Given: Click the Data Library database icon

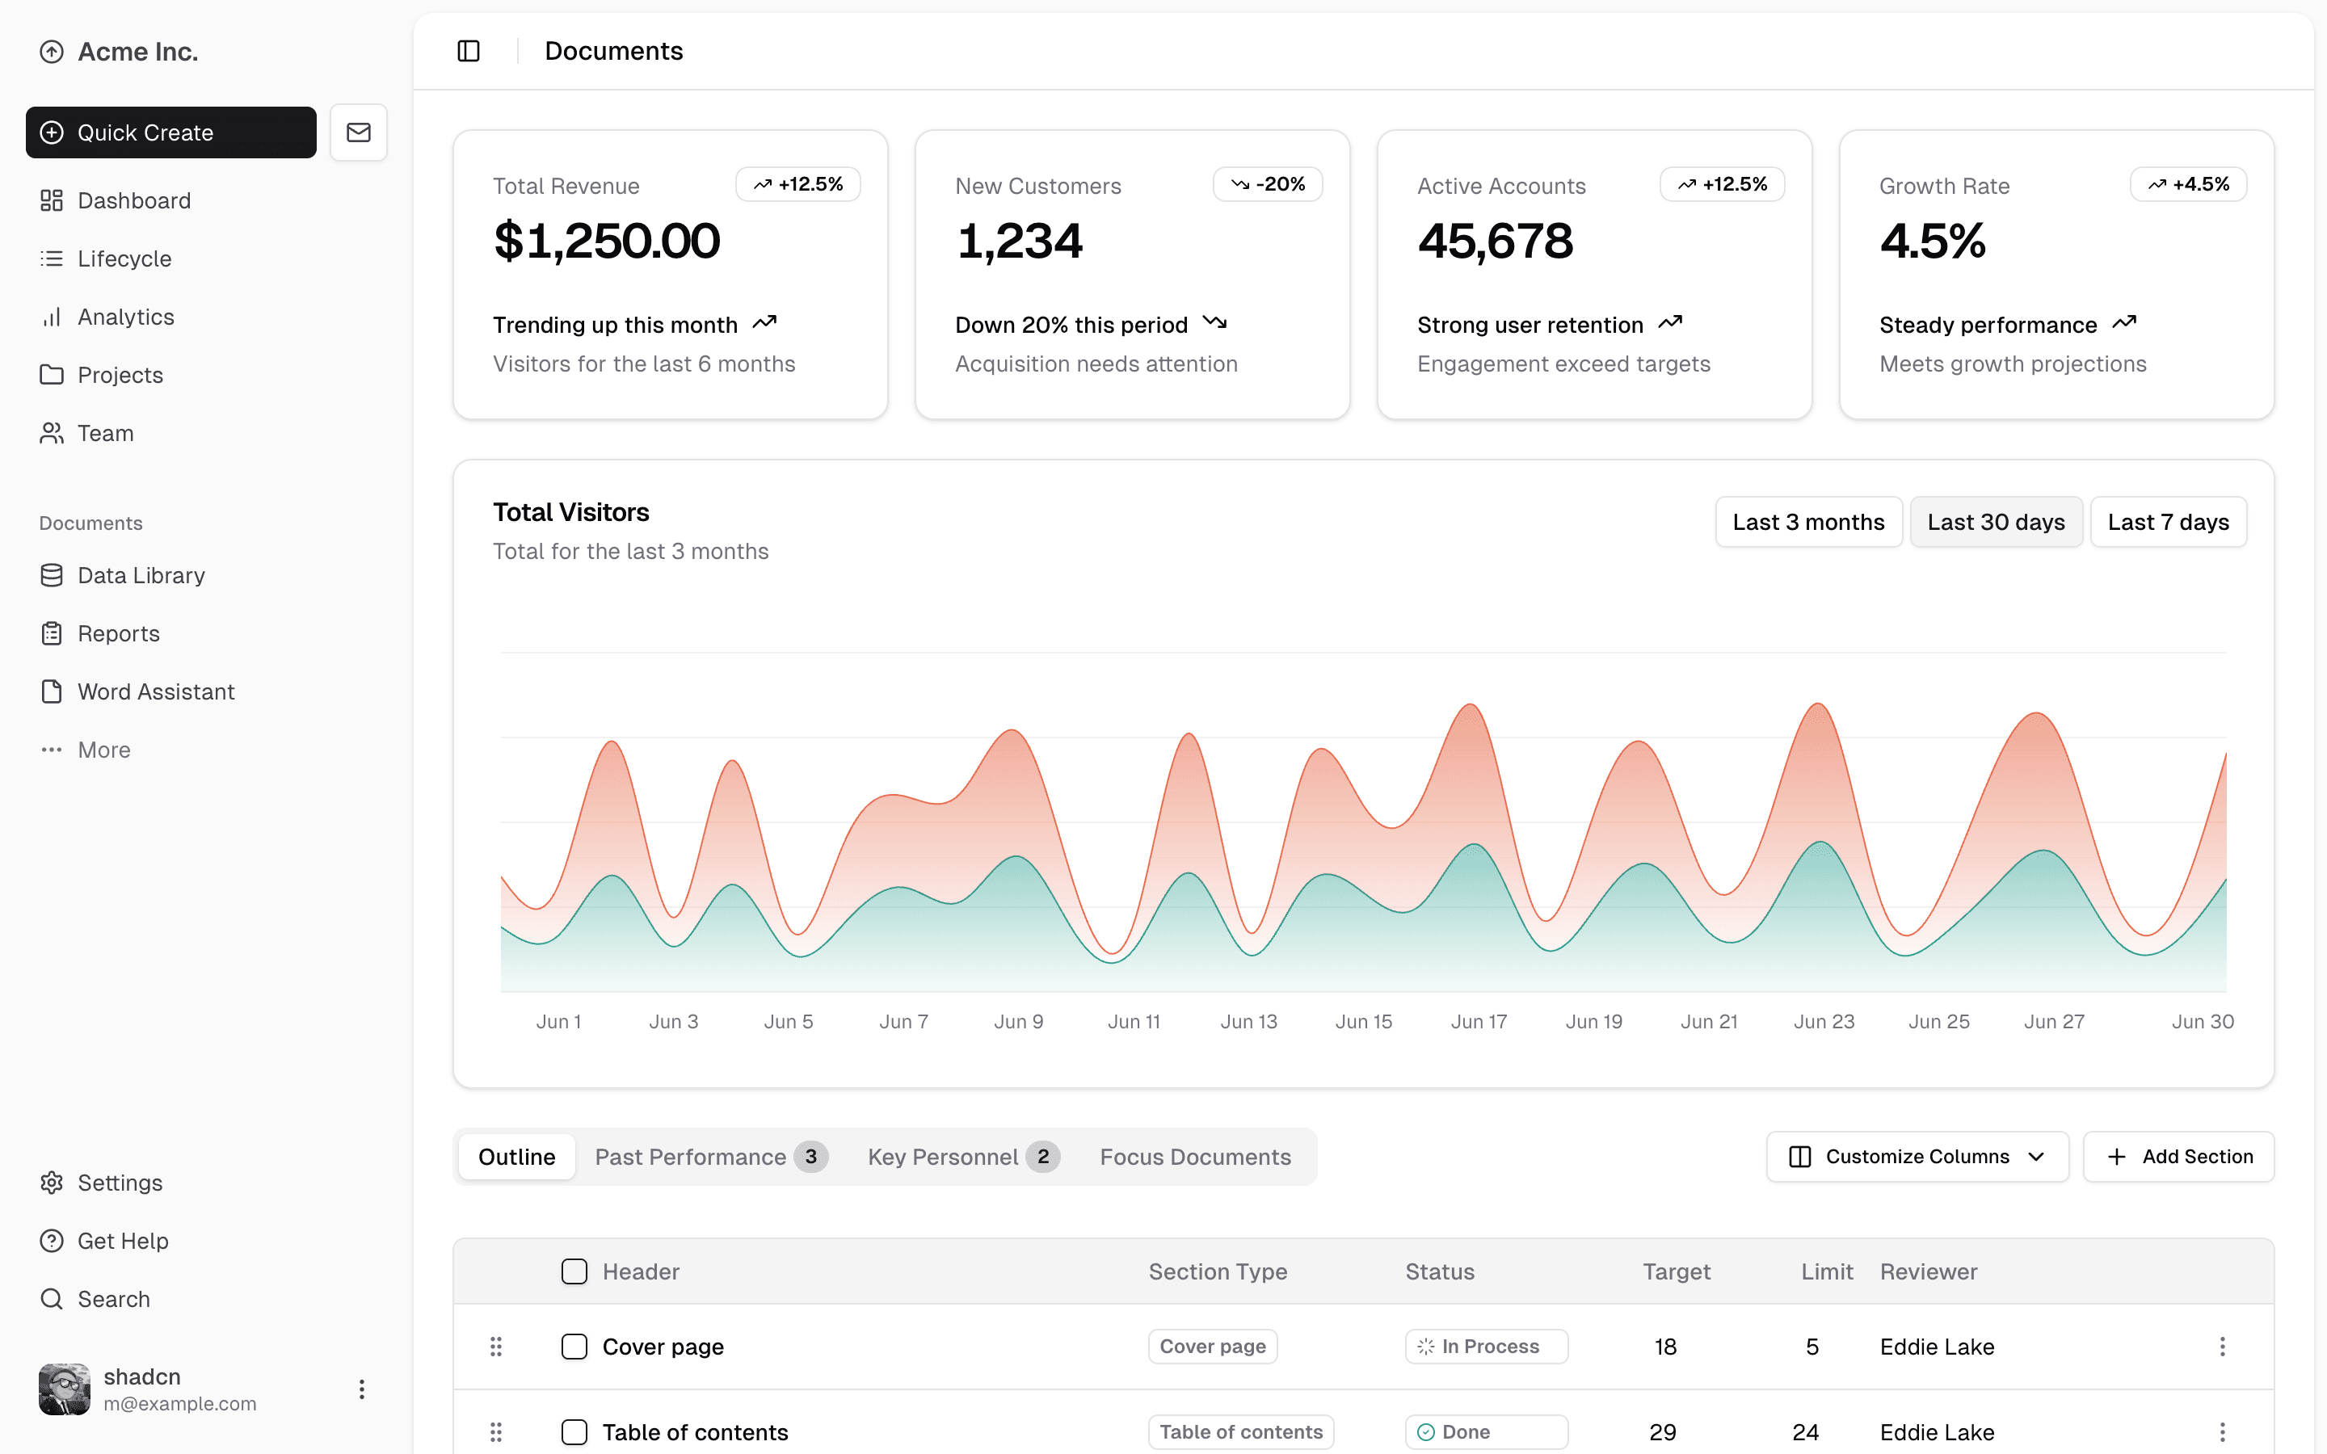Looking at the screenshot, I should tap(52, 575).
